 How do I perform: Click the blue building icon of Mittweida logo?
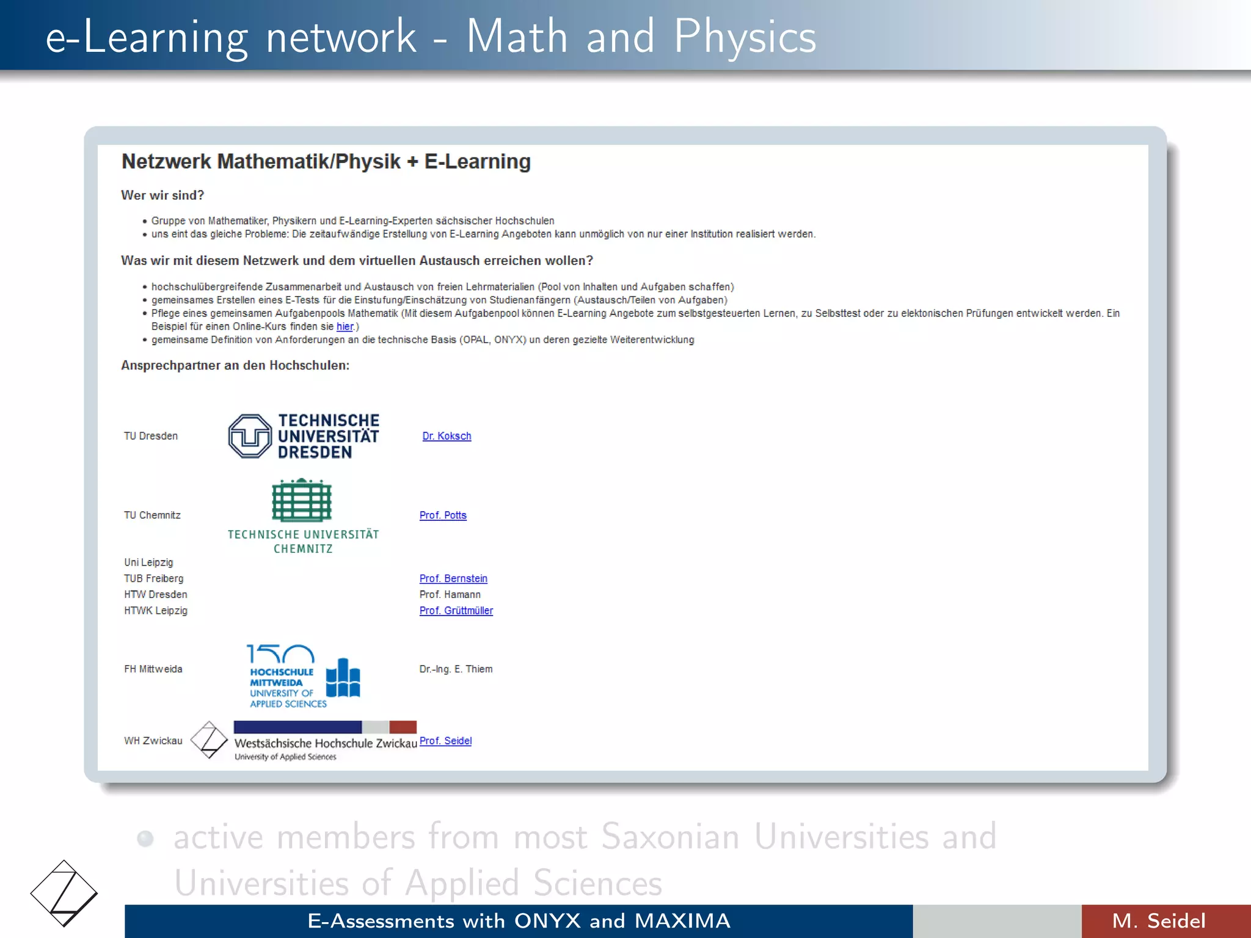[343, 678]
